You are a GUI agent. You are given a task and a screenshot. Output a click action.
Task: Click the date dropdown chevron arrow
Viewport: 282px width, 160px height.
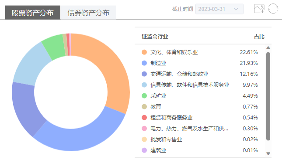[x=236, y=9]
